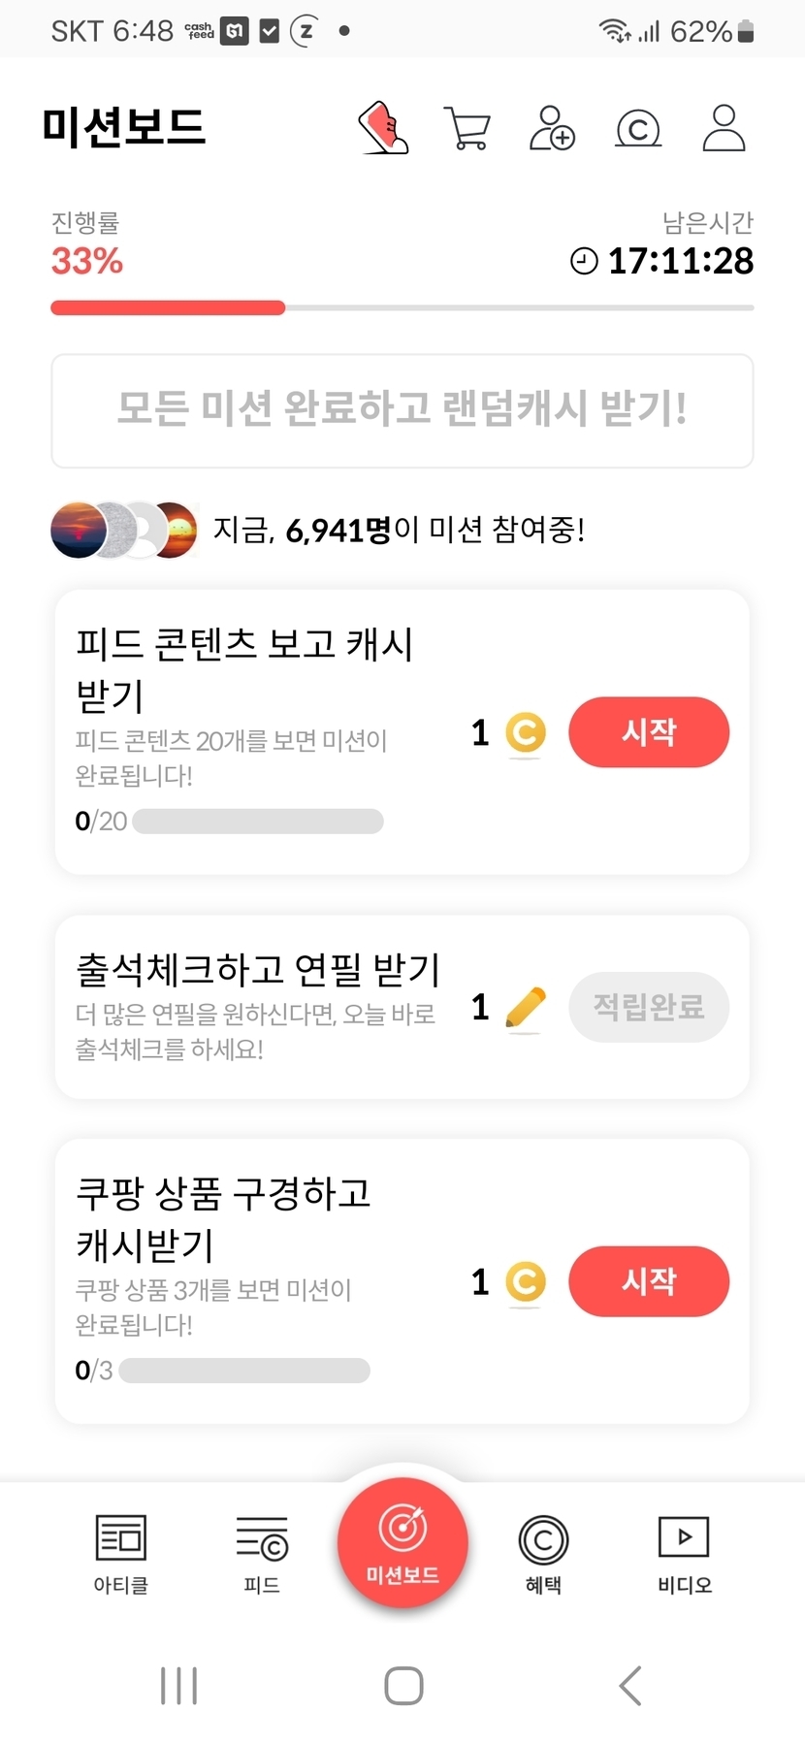Go to the 비디오 tab
Screen dimensions: 805x1744
pos(684,1554)
